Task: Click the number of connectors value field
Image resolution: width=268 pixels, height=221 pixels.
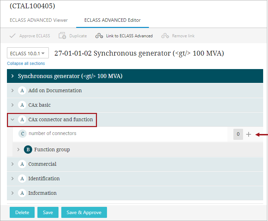Action: [238, 134]
